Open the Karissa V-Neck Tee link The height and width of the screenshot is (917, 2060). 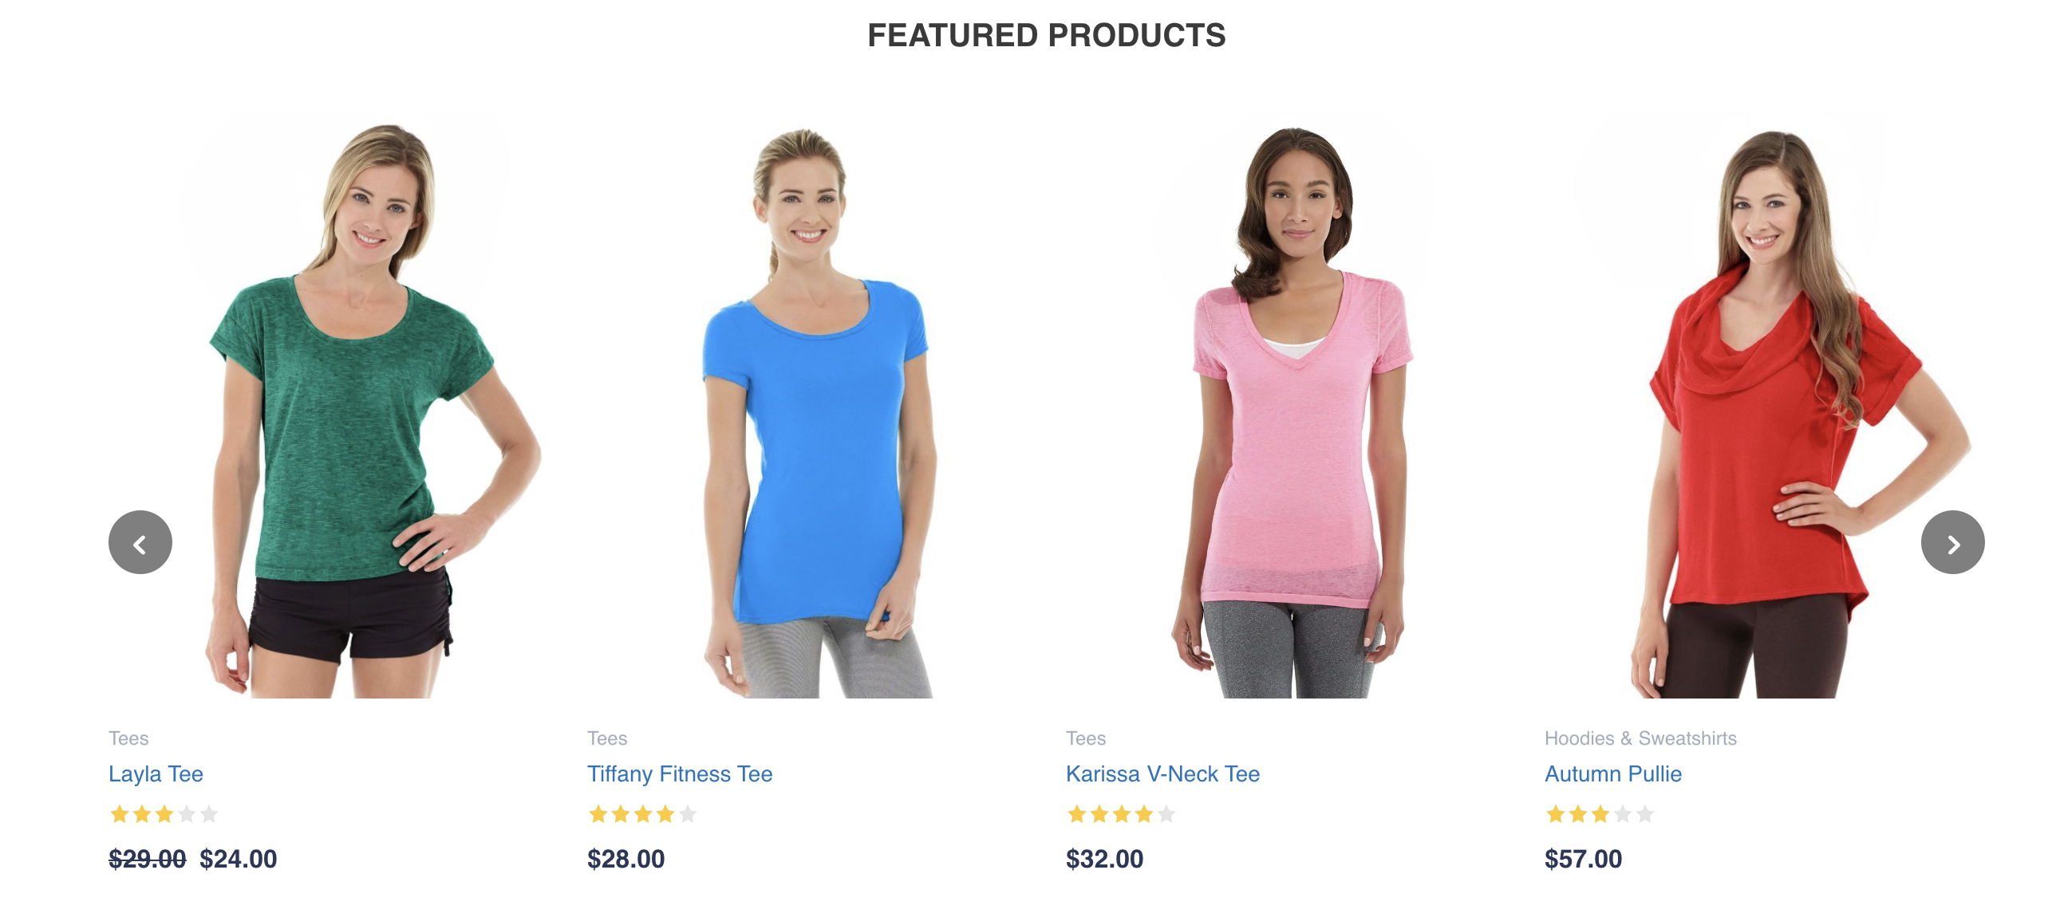tap(1162, 773)
